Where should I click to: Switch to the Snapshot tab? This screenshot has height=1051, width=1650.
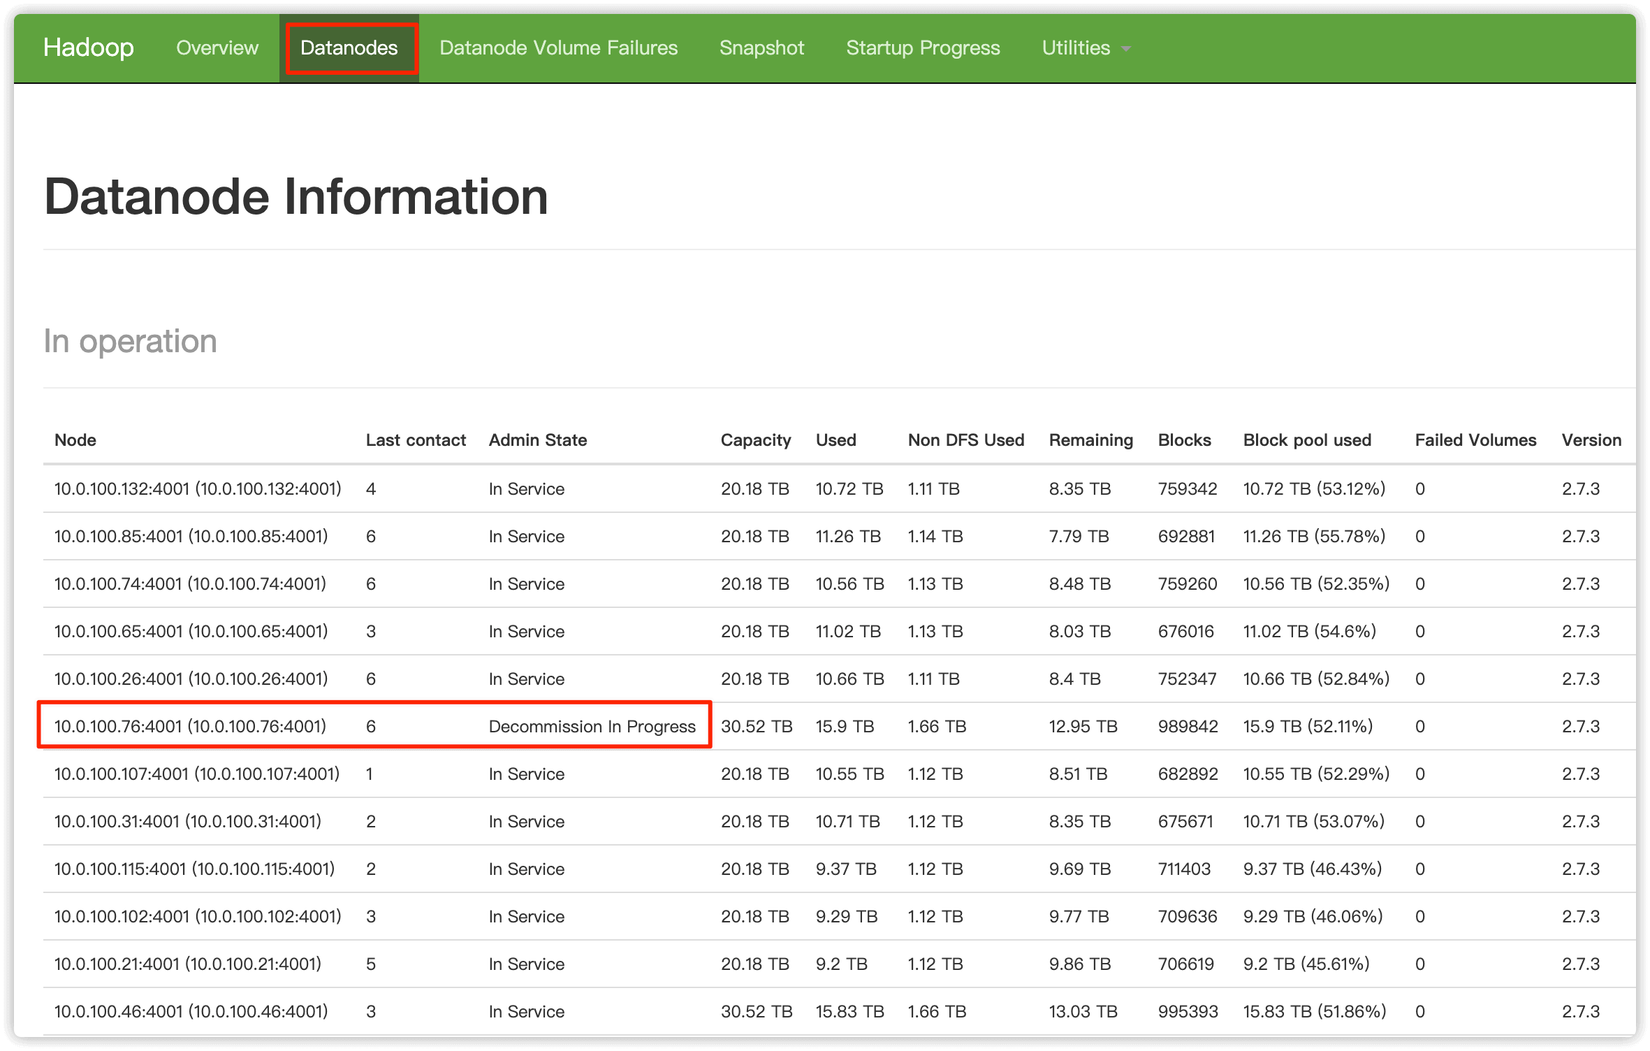pyautogui.click(x=761, y=48)
